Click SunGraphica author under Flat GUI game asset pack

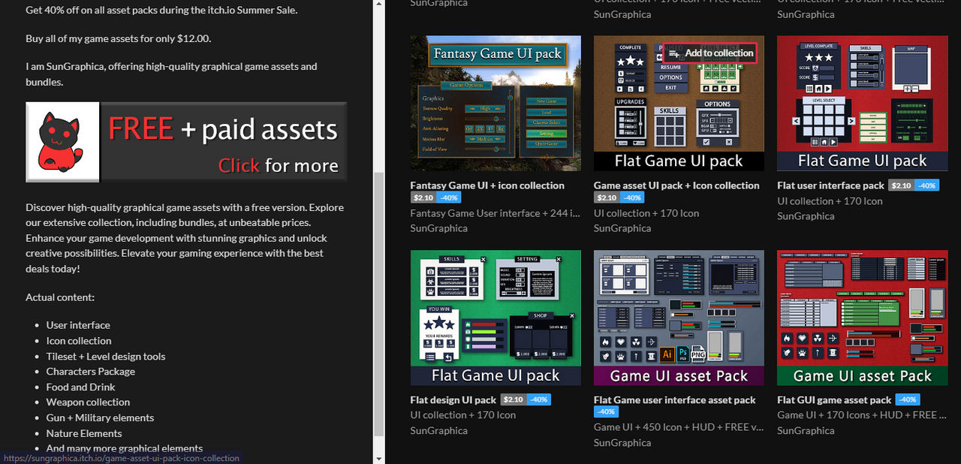coord(806,431)
